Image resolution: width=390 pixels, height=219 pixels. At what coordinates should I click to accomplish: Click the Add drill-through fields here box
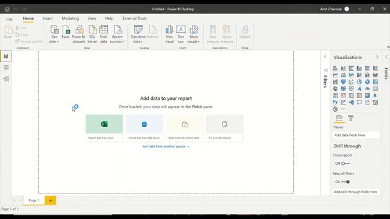tap(356, 192)
